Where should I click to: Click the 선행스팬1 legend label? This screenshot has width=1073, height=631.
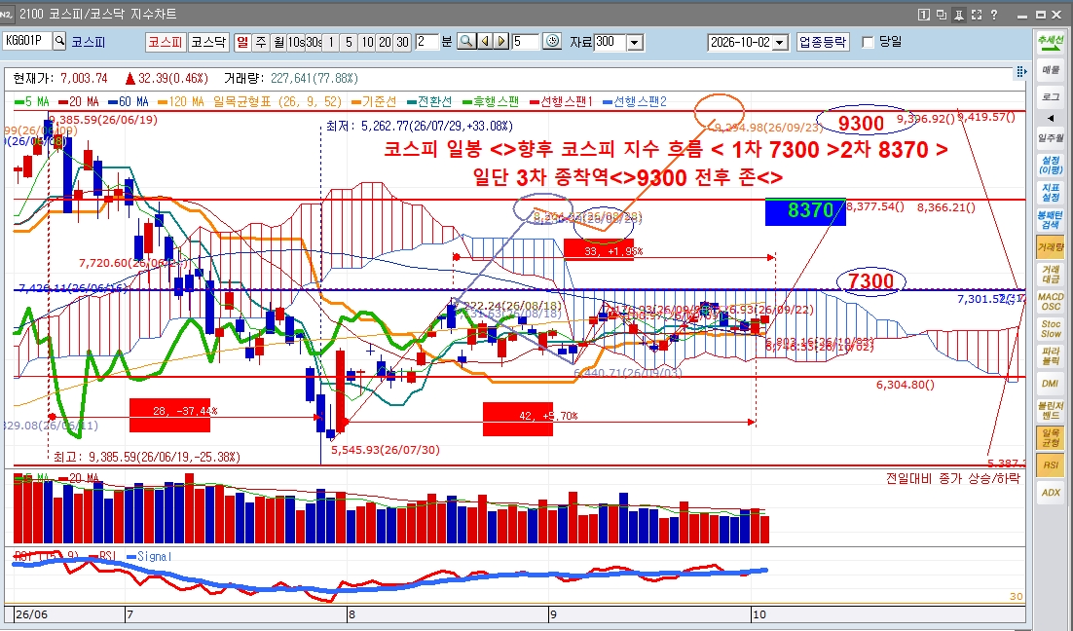coord(562,101)
